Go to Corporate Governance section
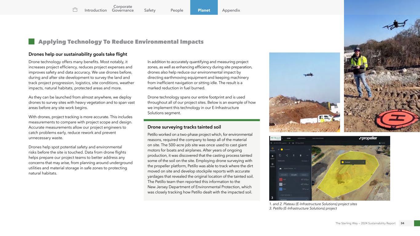 (x=123, y=8)
